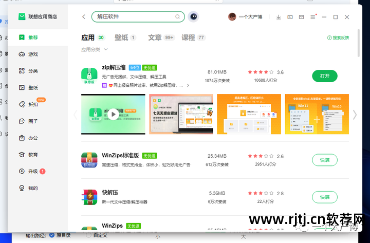Click the 3.6 star rating of zip解压缩
This screenshot has height=243, width=370.
click(266, 72)
